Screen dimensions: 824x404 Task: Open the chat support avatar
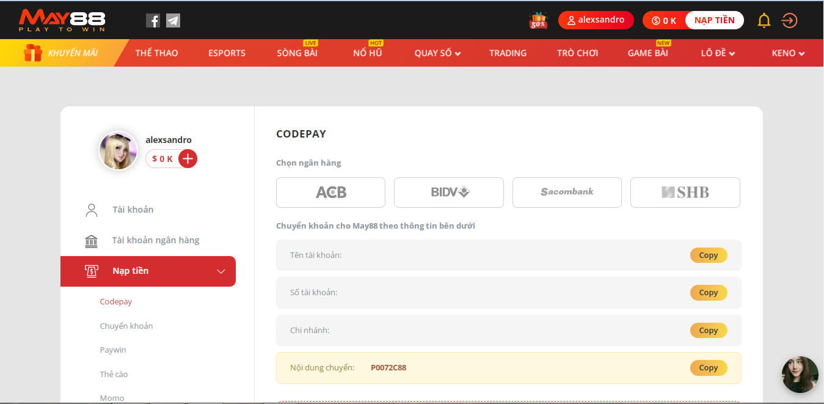coord(800,375)
